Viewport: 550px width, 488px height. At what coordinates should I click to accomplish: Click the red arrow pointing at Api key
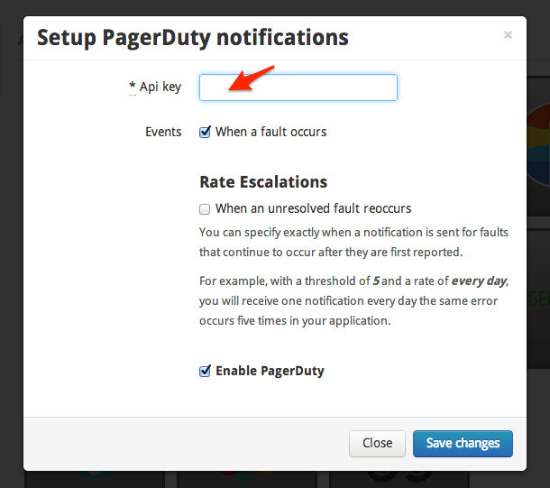click(x=252, y=78)
